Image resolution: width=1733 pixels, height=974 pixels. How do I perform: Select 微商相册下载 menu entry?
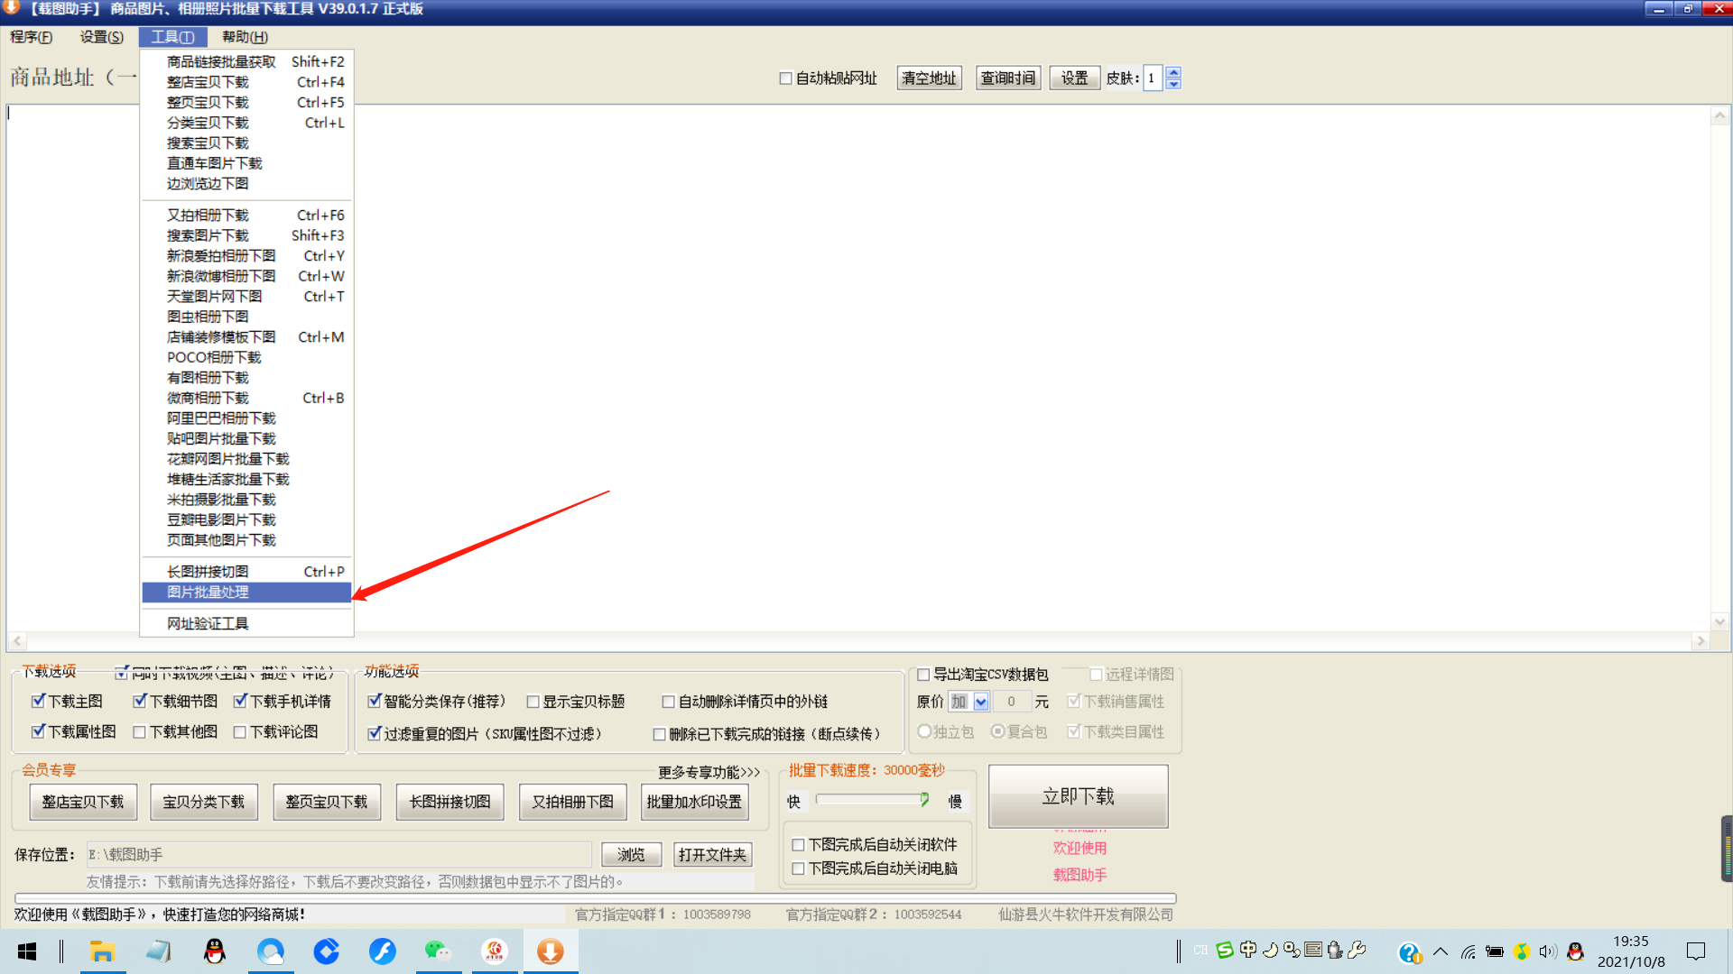(246, 398)
